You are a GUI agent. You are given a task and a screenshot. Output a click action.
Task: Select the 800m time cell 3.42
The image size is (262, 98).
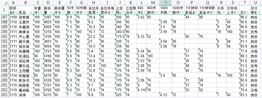coord(142,17)
